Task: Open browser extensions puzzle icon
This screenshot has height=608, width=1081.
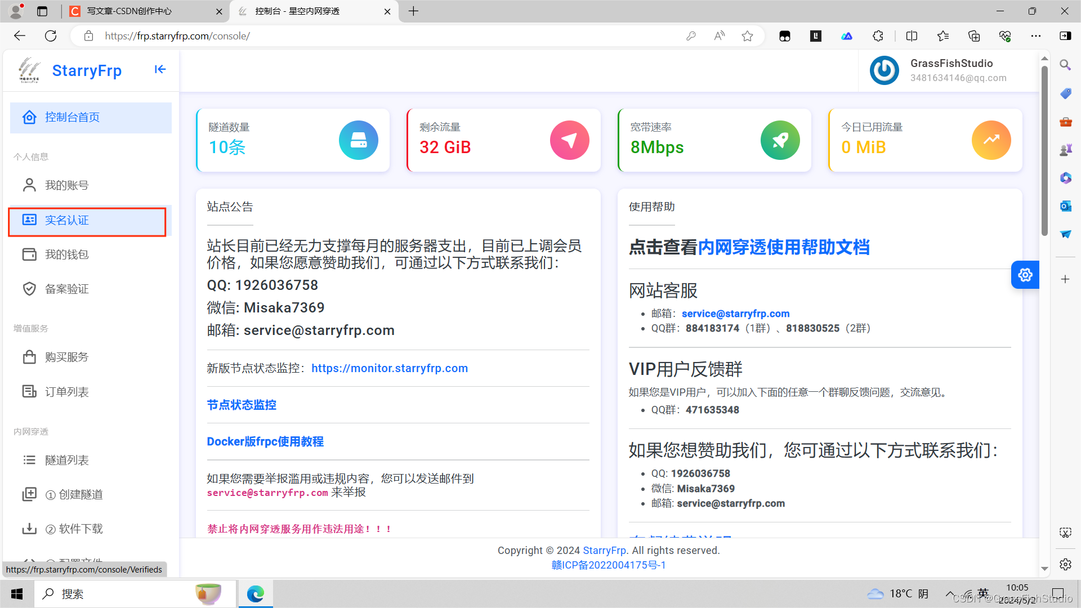Action: tap(878, 36)
